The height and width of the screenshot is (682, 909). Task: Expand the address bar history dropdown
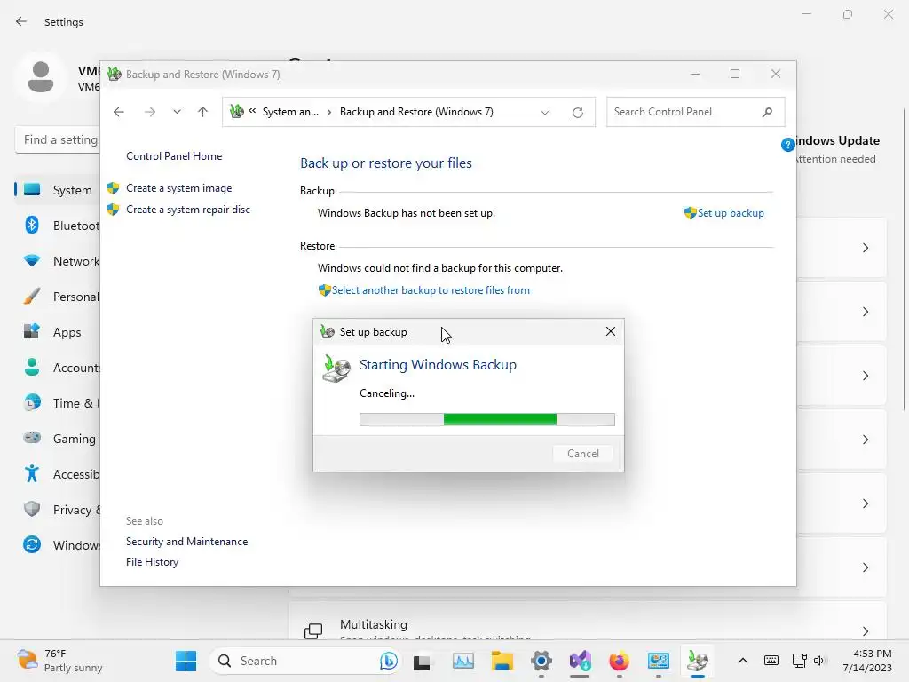coord(545,113)
